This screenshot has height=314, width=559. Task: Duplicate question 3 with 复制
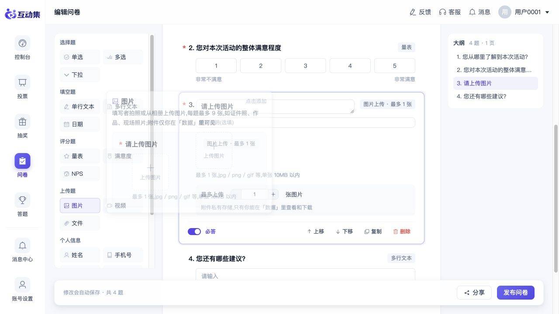pos(373,232)
